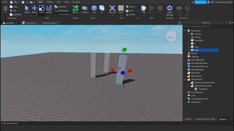Click the New file icon
This screenshot has width=234, height=131.
(x=11, y=2)
